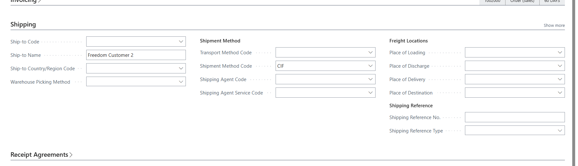Click the Shipping Reference No. field
578x166 pixels.
514,117
